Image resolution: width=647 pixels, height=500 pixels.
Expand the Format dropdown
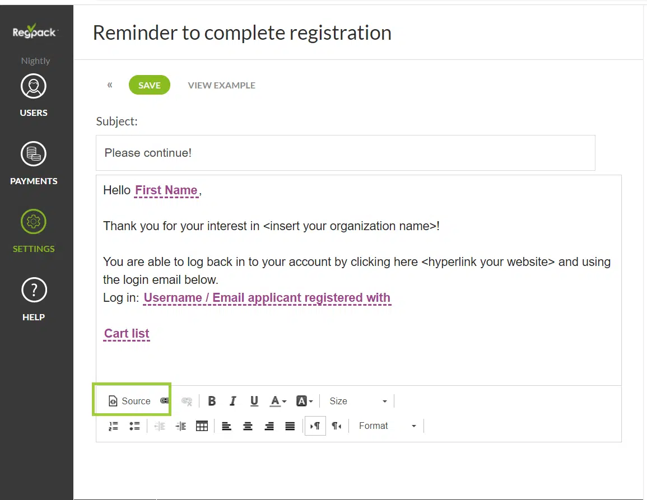pos(388,426)
